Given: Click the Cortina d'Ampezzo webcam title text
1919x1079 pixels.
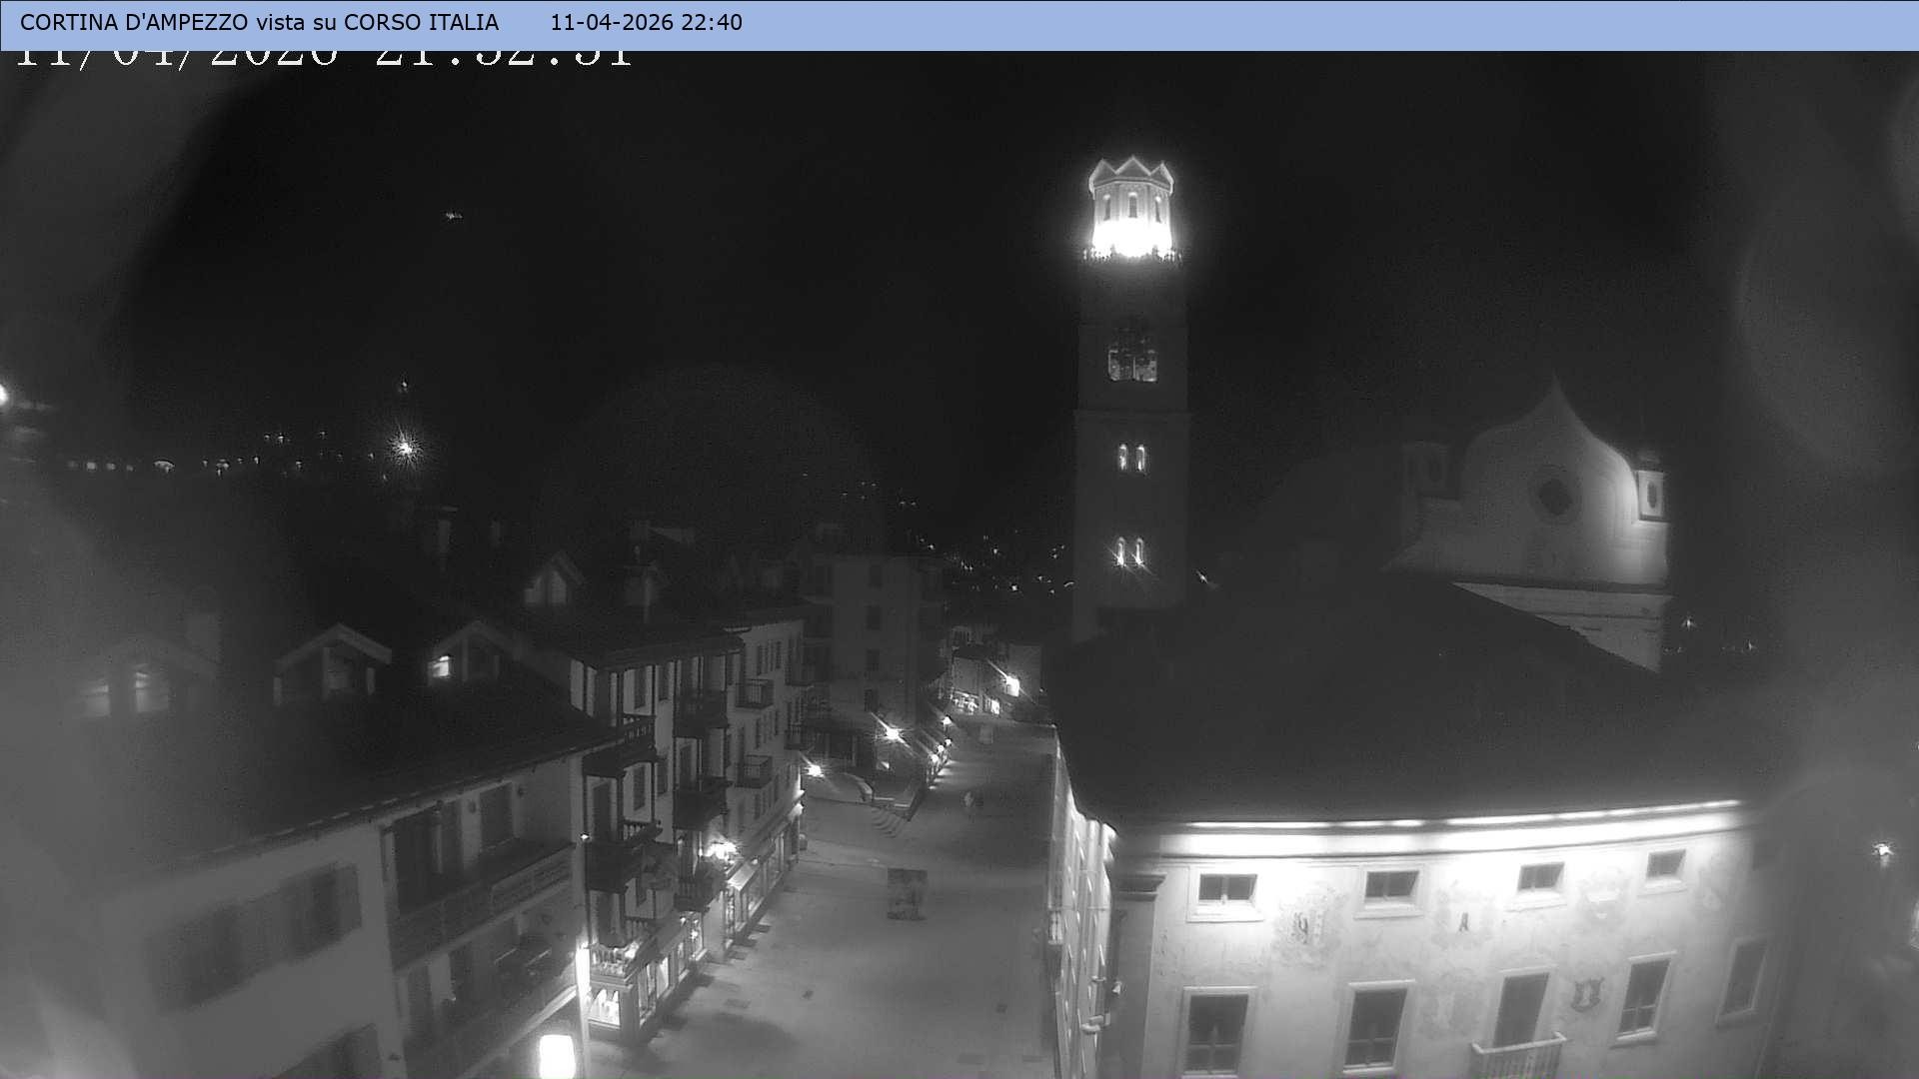Looking at the screenshot, I should (x=259, y=22).
